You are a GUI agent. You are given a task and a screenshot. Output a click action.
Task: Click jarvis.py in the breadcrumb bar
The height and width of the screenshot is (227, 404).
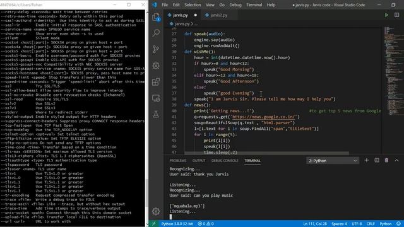point(182,24)
